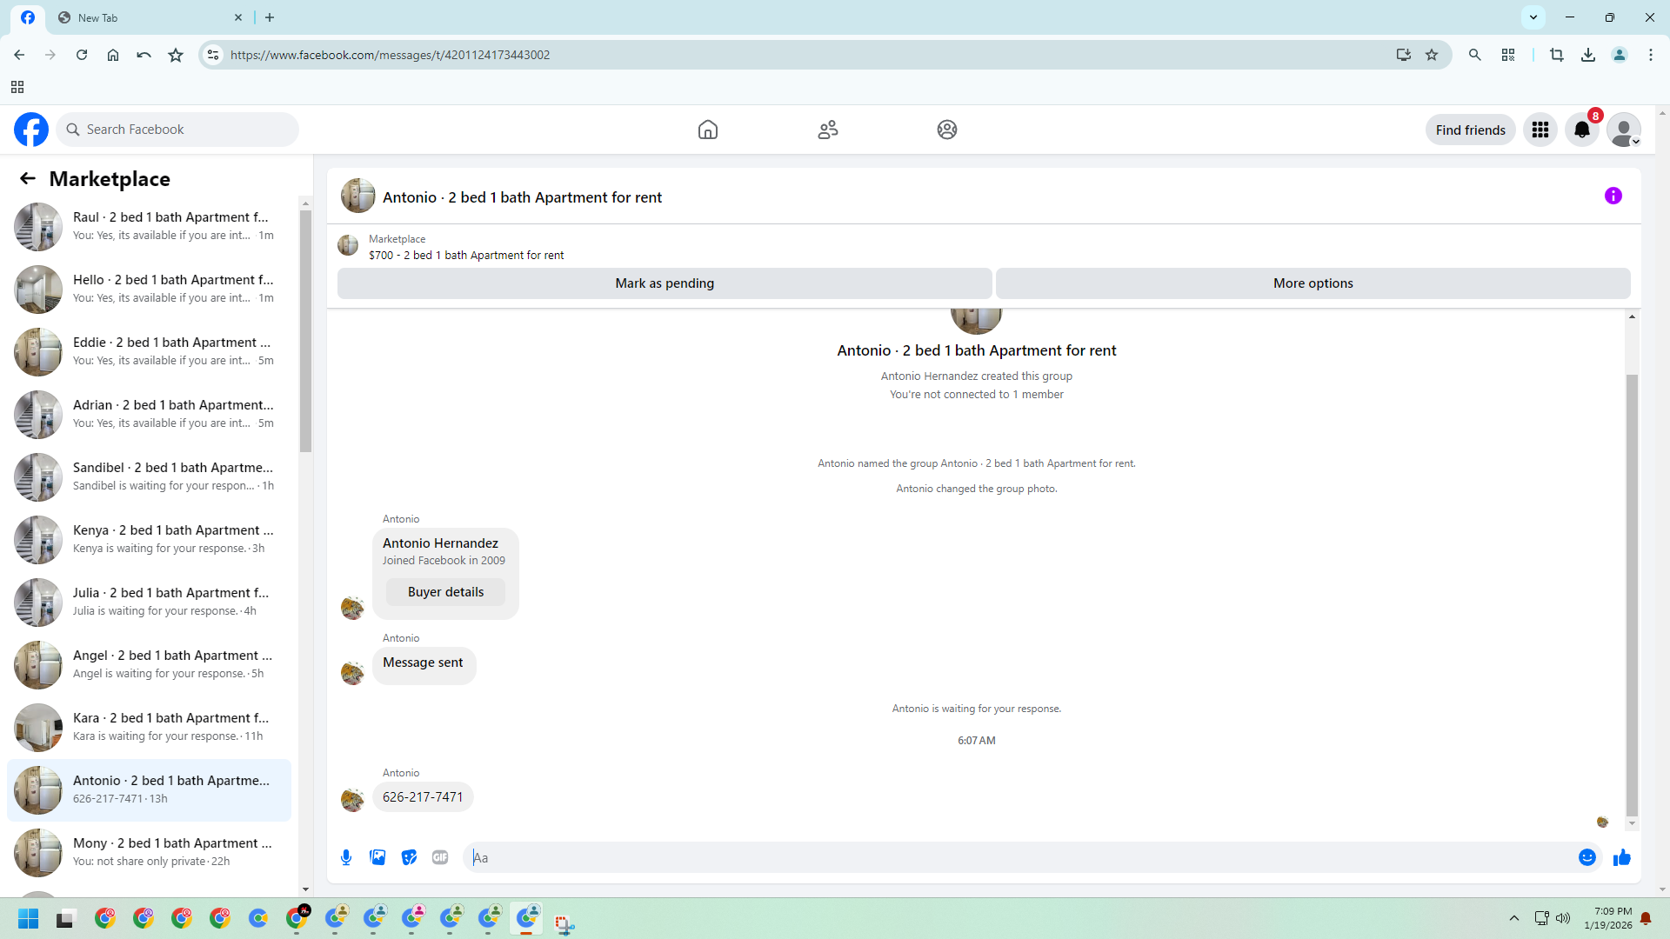Show hidden system tray icons

tap(1513, 918)
